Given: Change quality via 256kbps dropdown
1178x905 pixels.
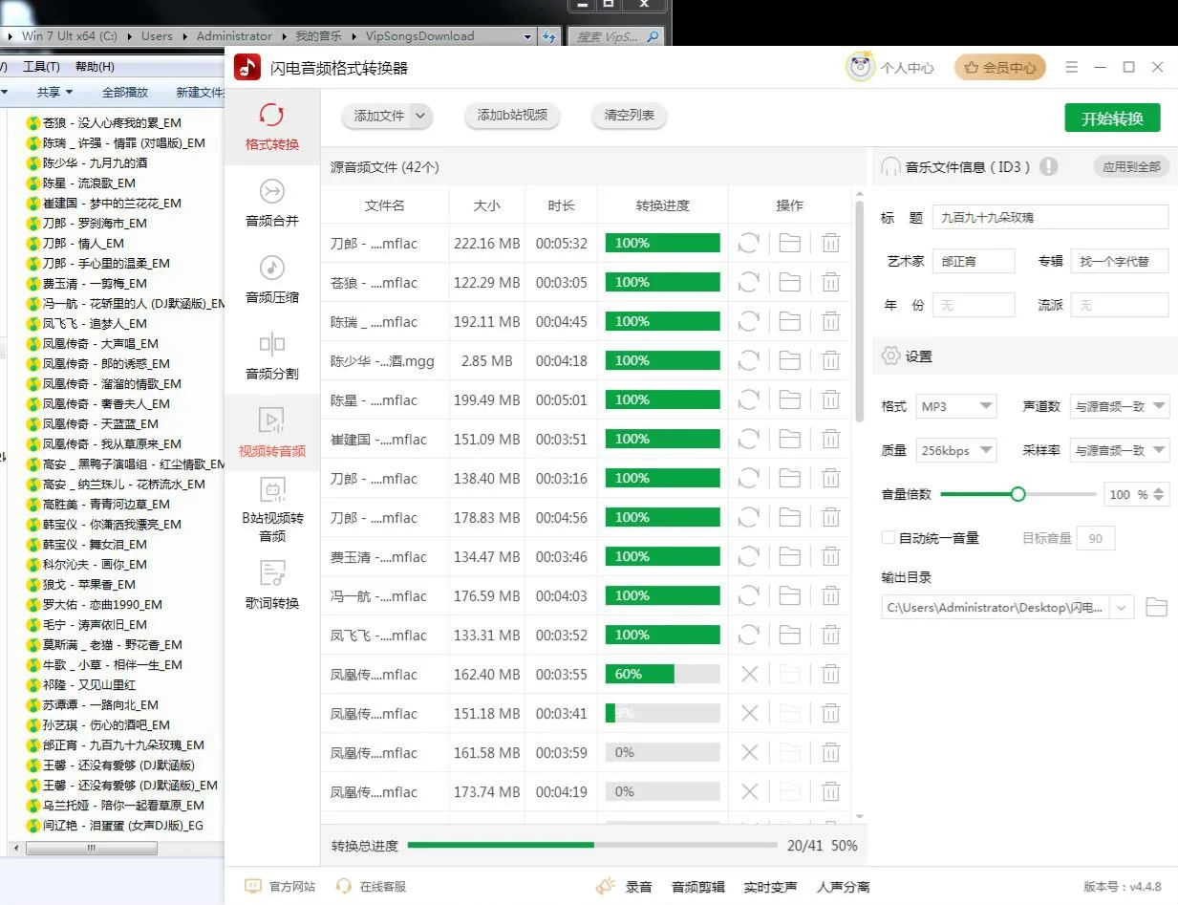Looking at the screenshot, I should (x=955, y=449).
